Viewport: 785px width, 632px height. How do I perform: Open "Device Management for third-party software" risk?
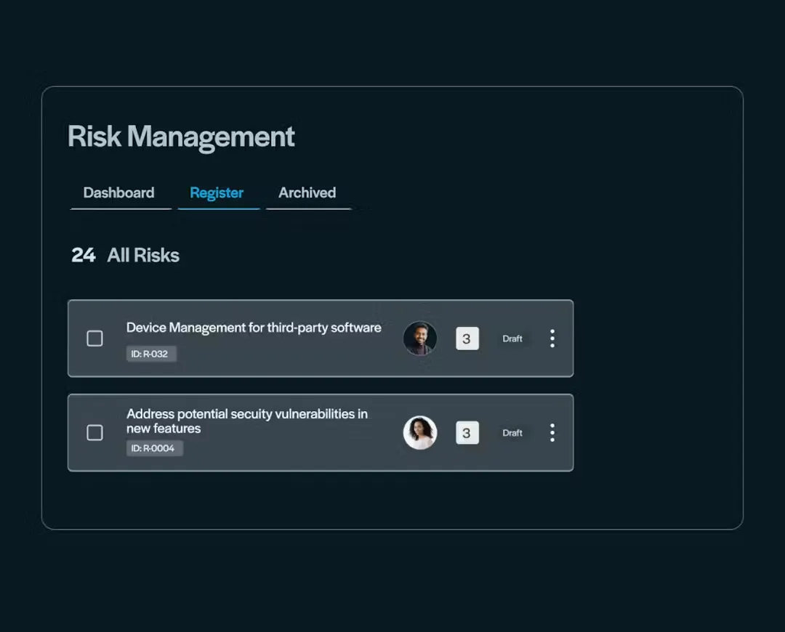click(254, 327)
